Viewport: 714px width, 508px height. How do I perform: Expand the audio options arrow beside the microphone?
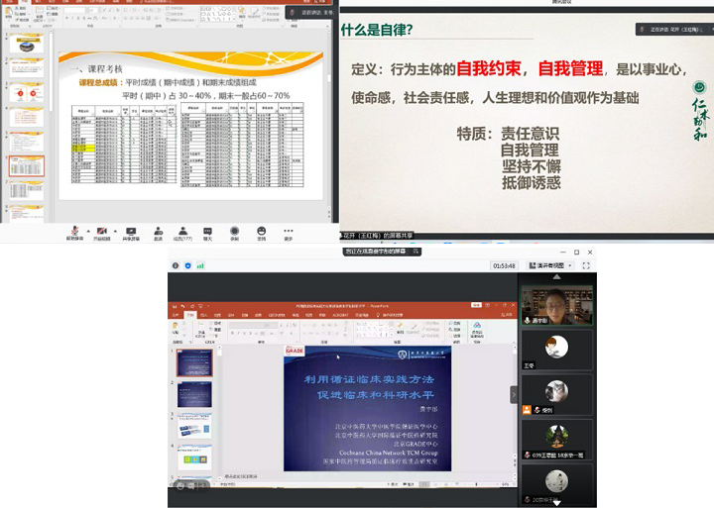(87, 228)
